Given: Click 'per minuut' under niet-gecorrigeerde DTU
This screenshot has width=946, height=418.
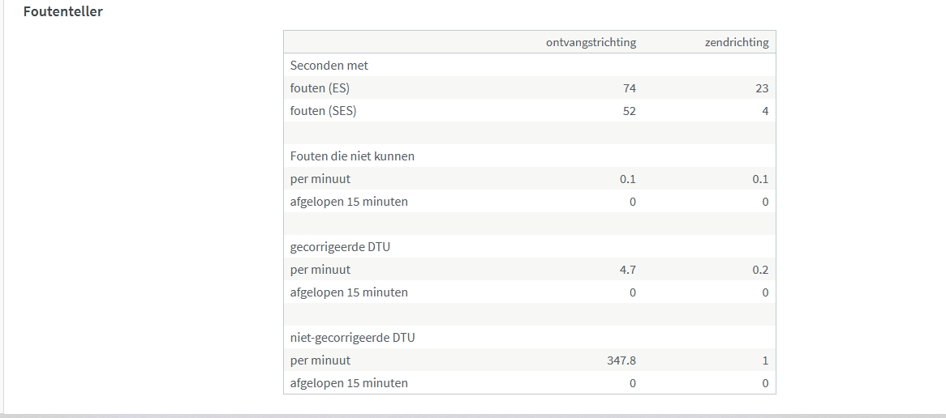Looking at the screenshot, I should click(320, 360).
